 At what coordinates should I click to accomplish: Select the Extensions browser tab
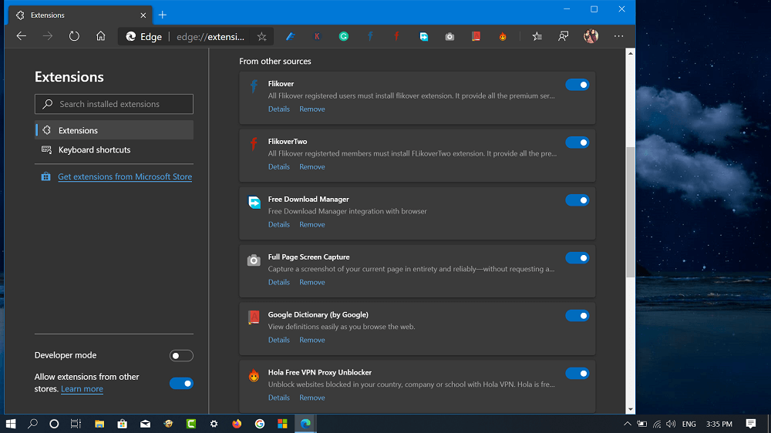pos(81,15)
